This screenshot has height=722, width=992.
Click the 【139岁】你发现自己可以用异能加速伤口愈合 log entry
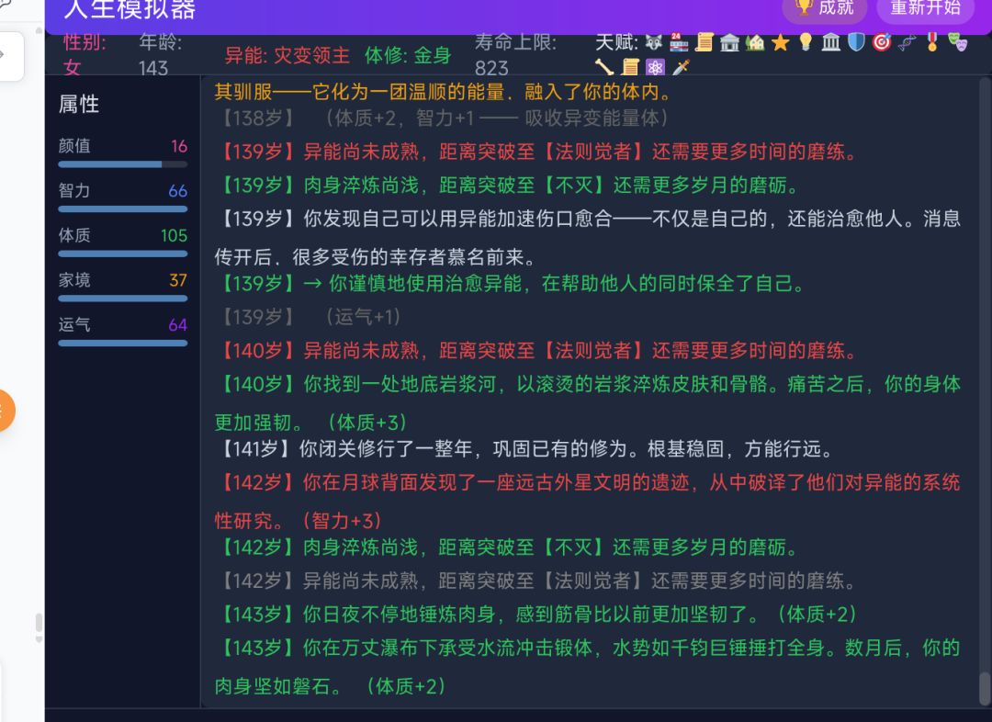[x=588, y=237]
